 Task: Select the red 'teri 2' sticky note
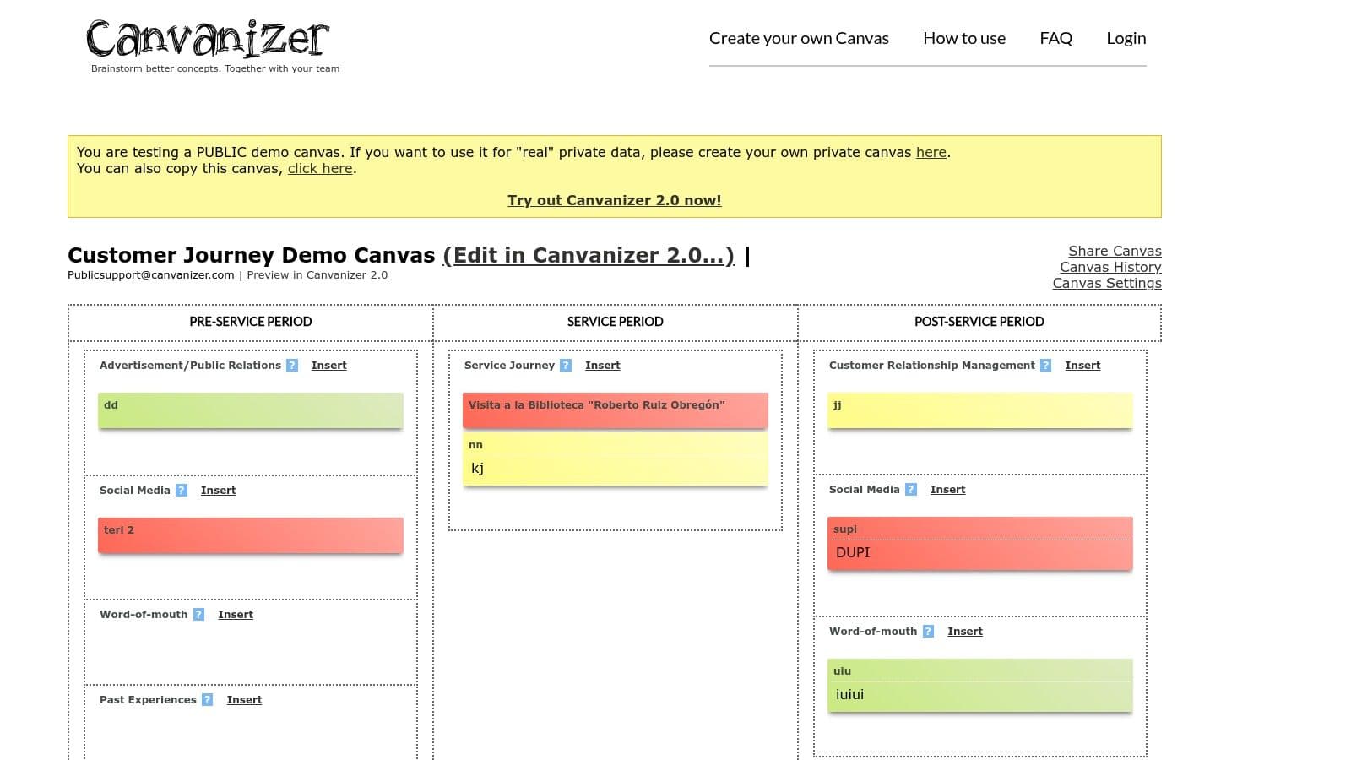point(250,535)
